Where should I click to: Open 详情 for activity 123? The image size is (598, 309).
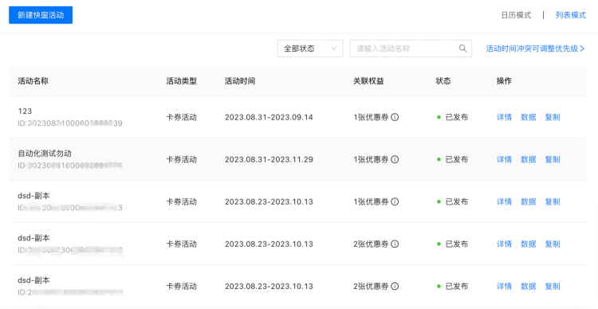pyautogui.click(x=504, y=117)
